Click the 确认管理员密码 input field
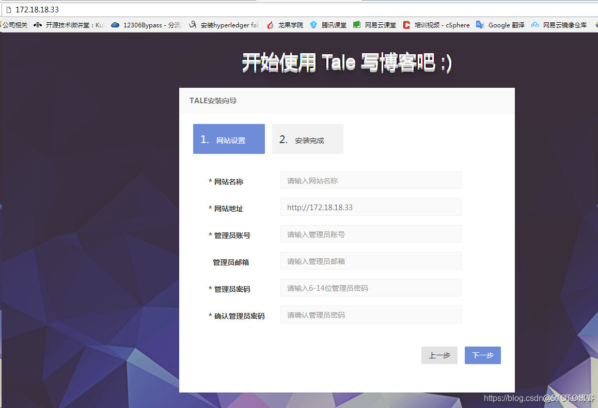 370,315
